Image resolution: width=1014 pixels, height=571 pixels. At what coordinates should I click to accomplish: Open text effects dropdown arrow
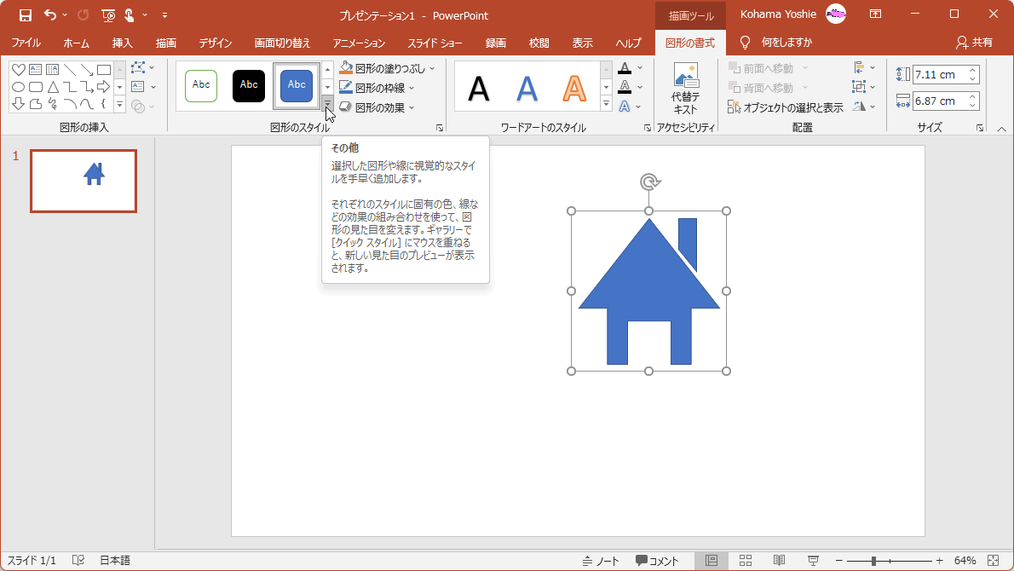tap(638, 107)
